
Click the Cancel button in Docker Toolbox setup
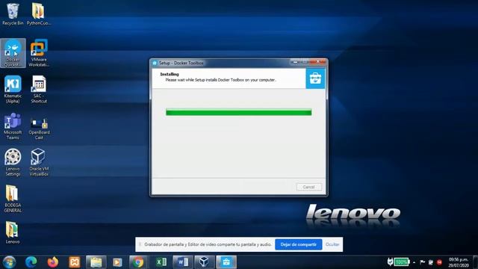coord(308,187)
